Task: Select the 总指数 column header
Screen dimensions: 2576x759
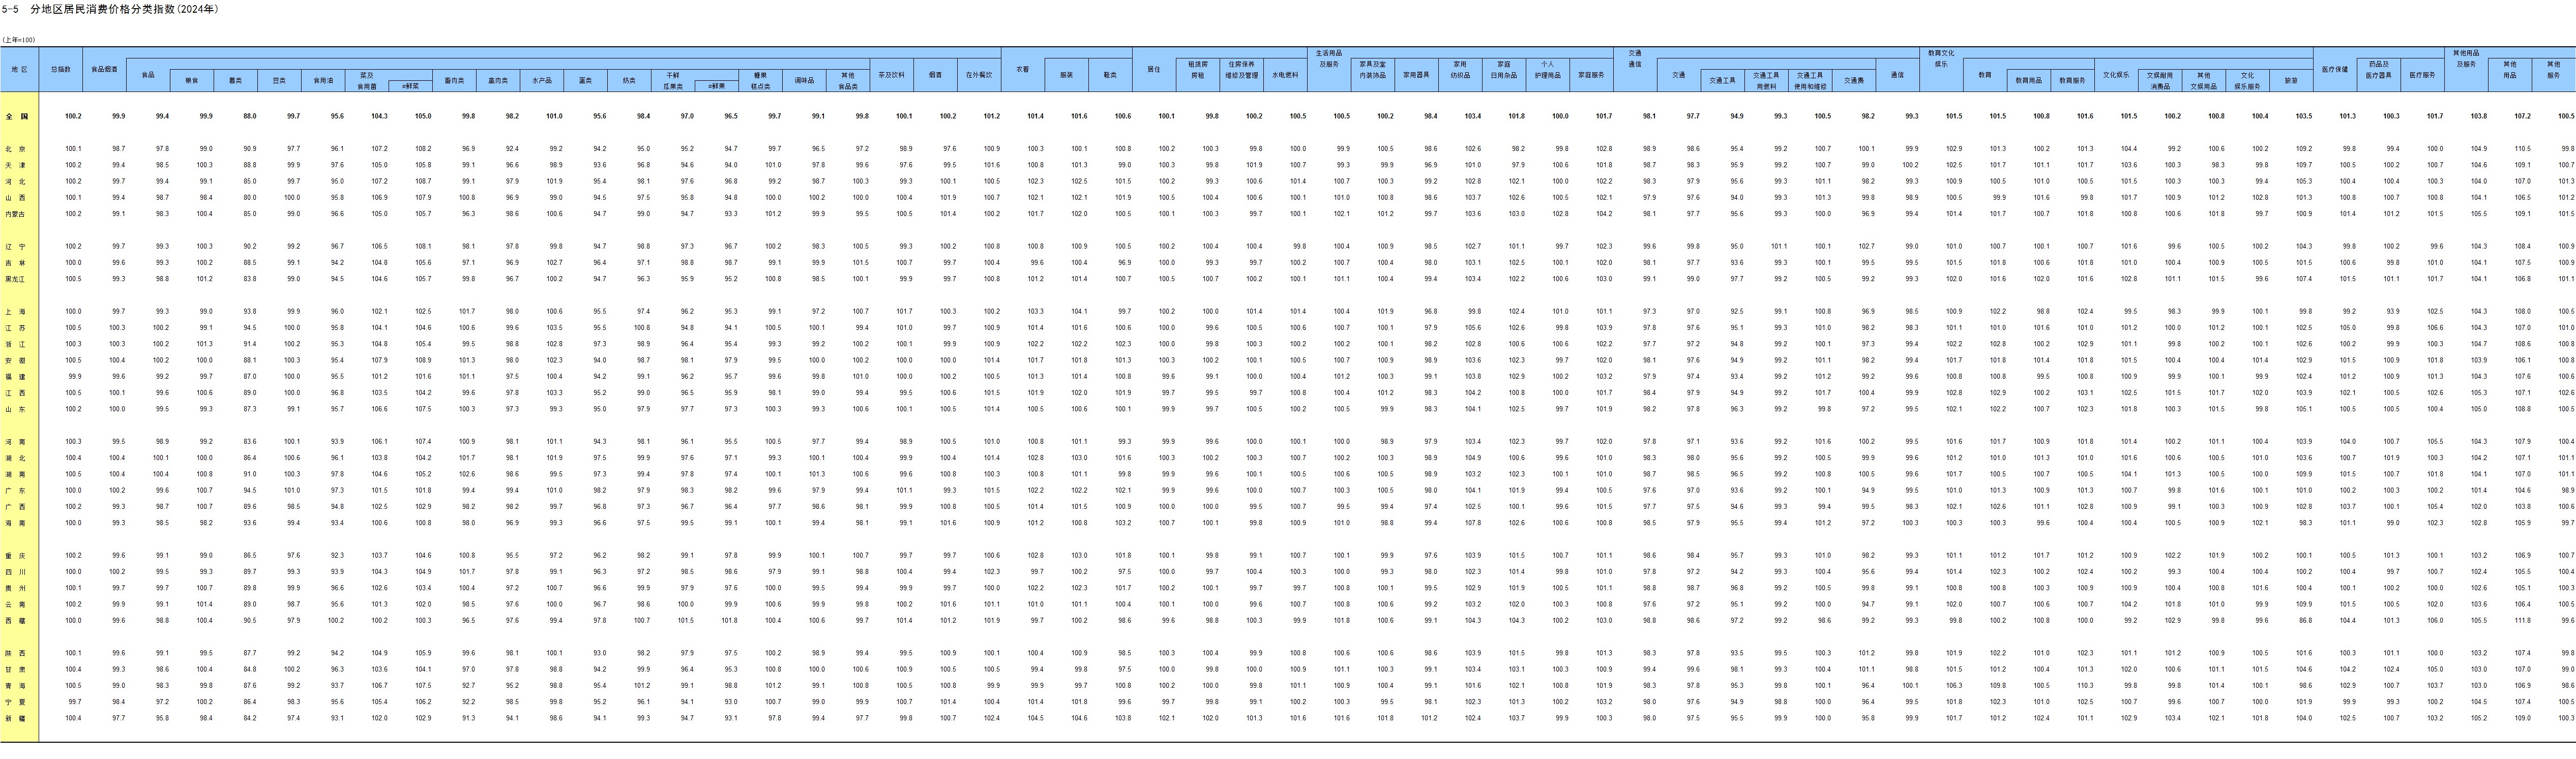Action: 61,69
